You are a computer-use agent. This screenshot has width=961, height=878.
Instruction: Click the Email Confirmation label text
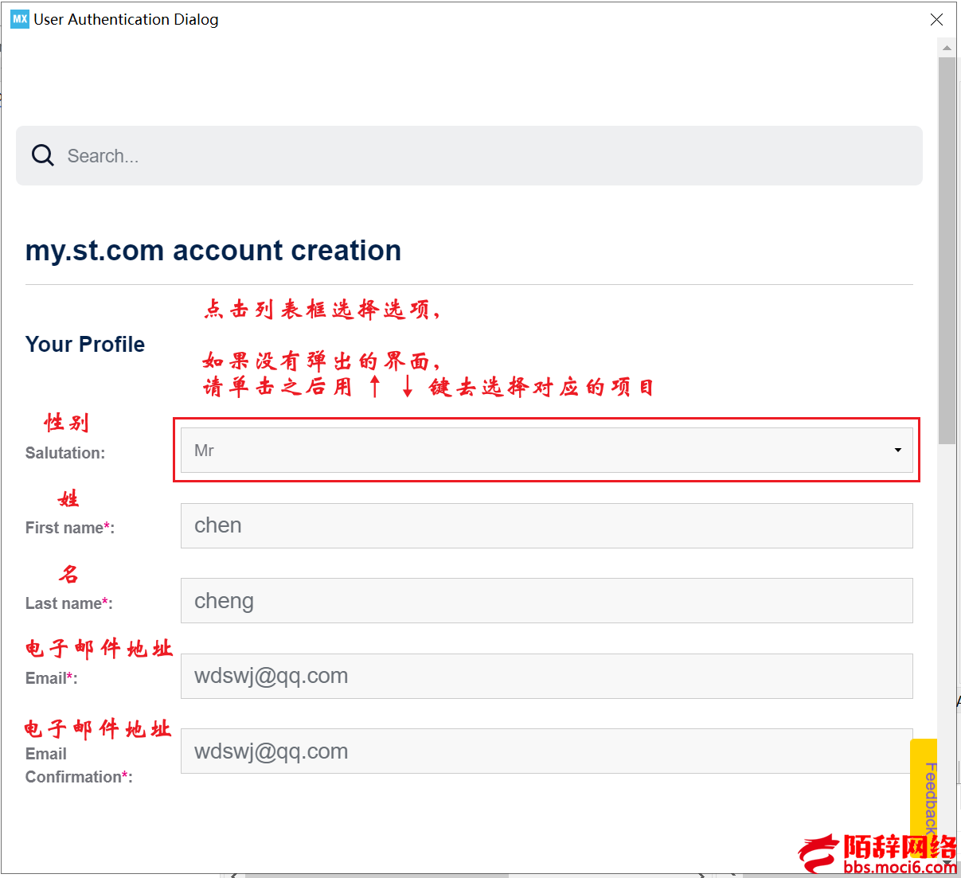point(79,765)
